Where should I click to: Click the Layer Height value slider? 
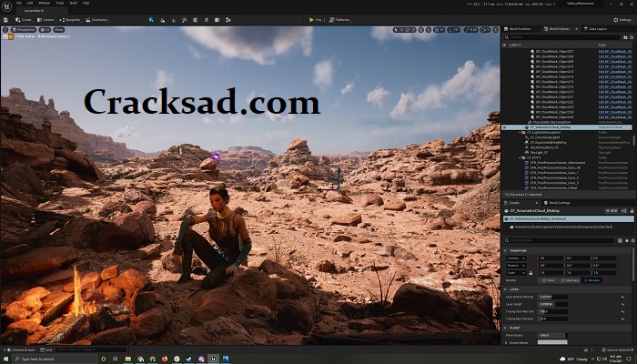[553, 304]
